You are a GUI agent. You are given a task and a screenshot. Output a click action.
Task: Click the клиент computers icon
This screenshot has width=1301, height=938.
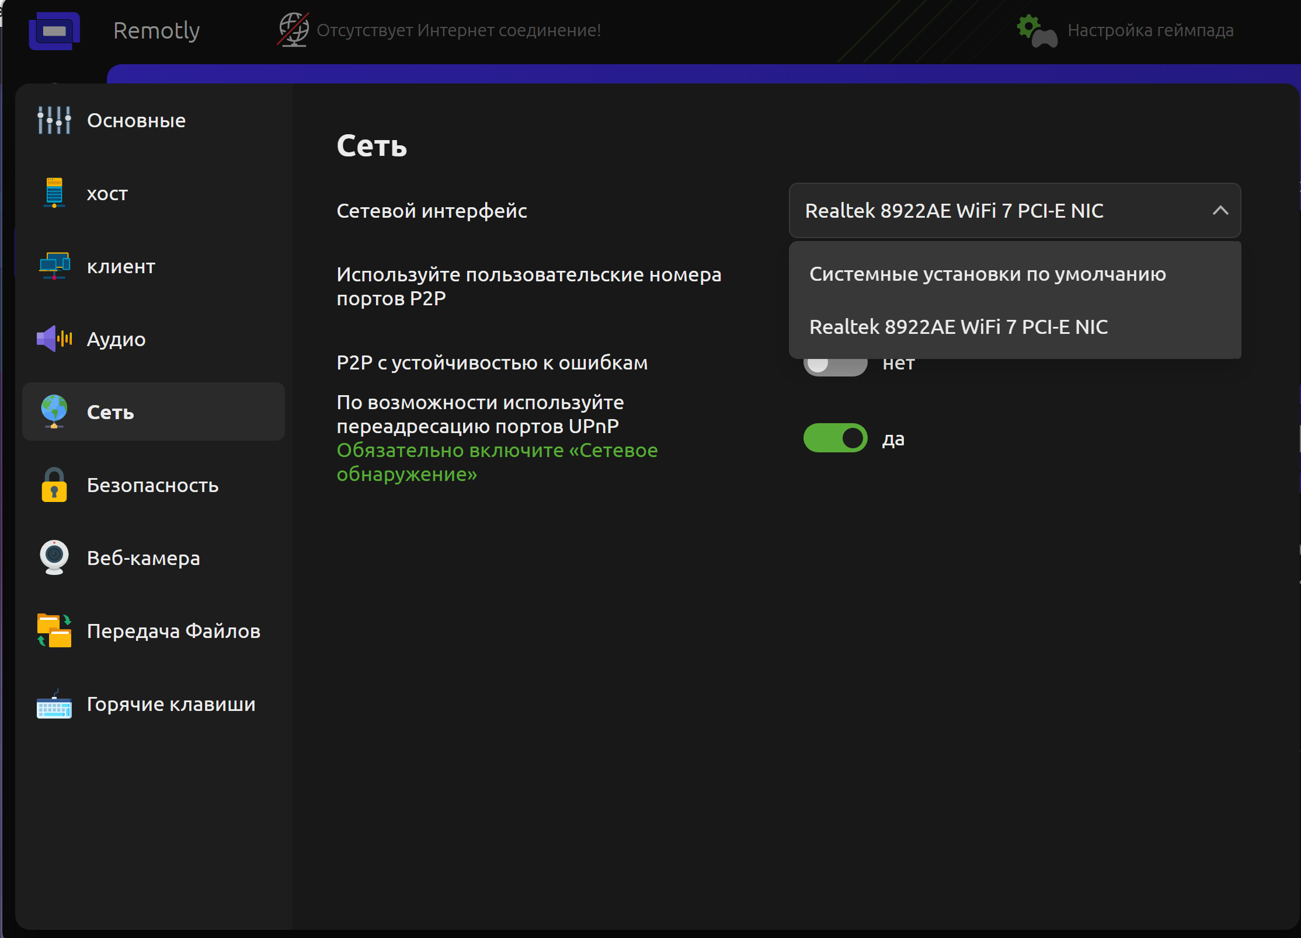[54, 266]
